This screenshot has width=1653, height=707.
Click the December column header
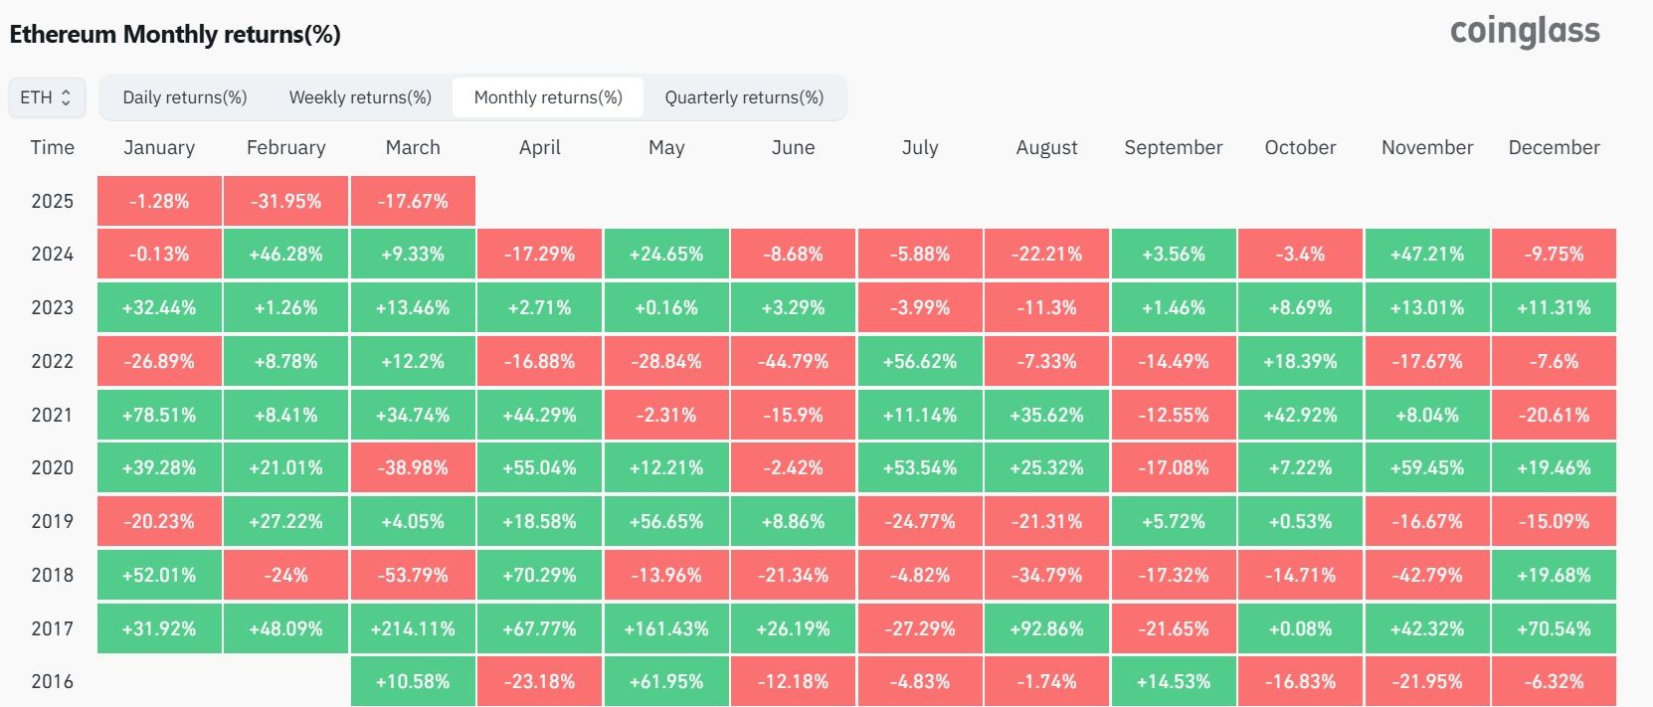coord(1554,147)
